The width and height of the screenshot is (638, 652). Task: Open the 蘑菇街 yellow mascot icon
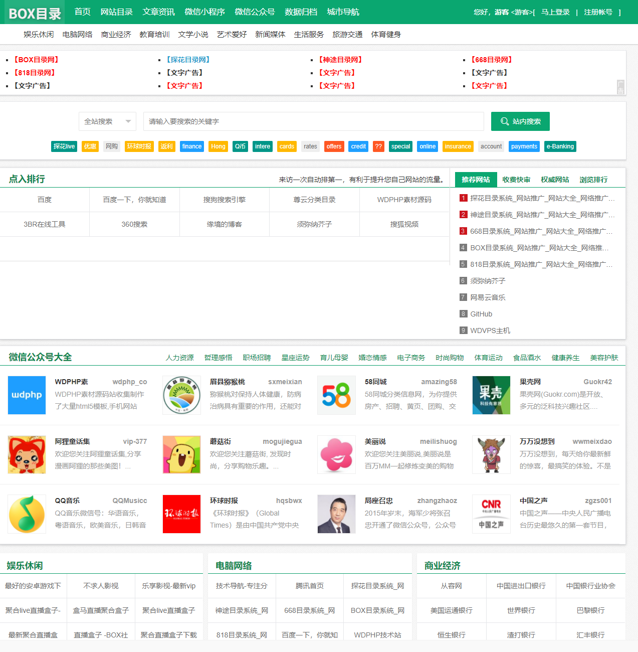(x=182, y=455)
